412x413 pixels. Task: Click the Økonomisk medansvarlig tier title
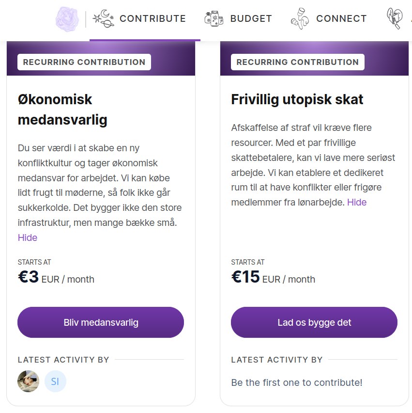tap(62, 110)
